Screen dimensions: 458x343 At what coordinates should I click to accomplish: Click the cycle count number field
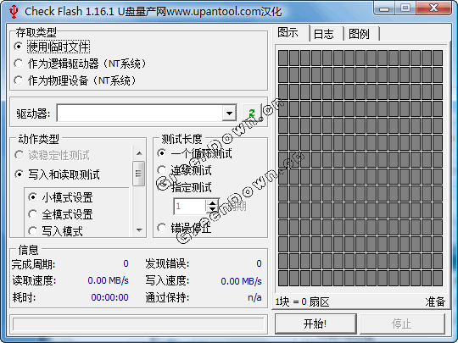click(x=190, y=207)
